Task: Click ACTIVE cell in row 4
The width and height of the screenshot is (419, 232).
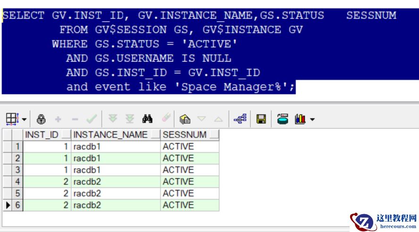Action: (190, 182)
